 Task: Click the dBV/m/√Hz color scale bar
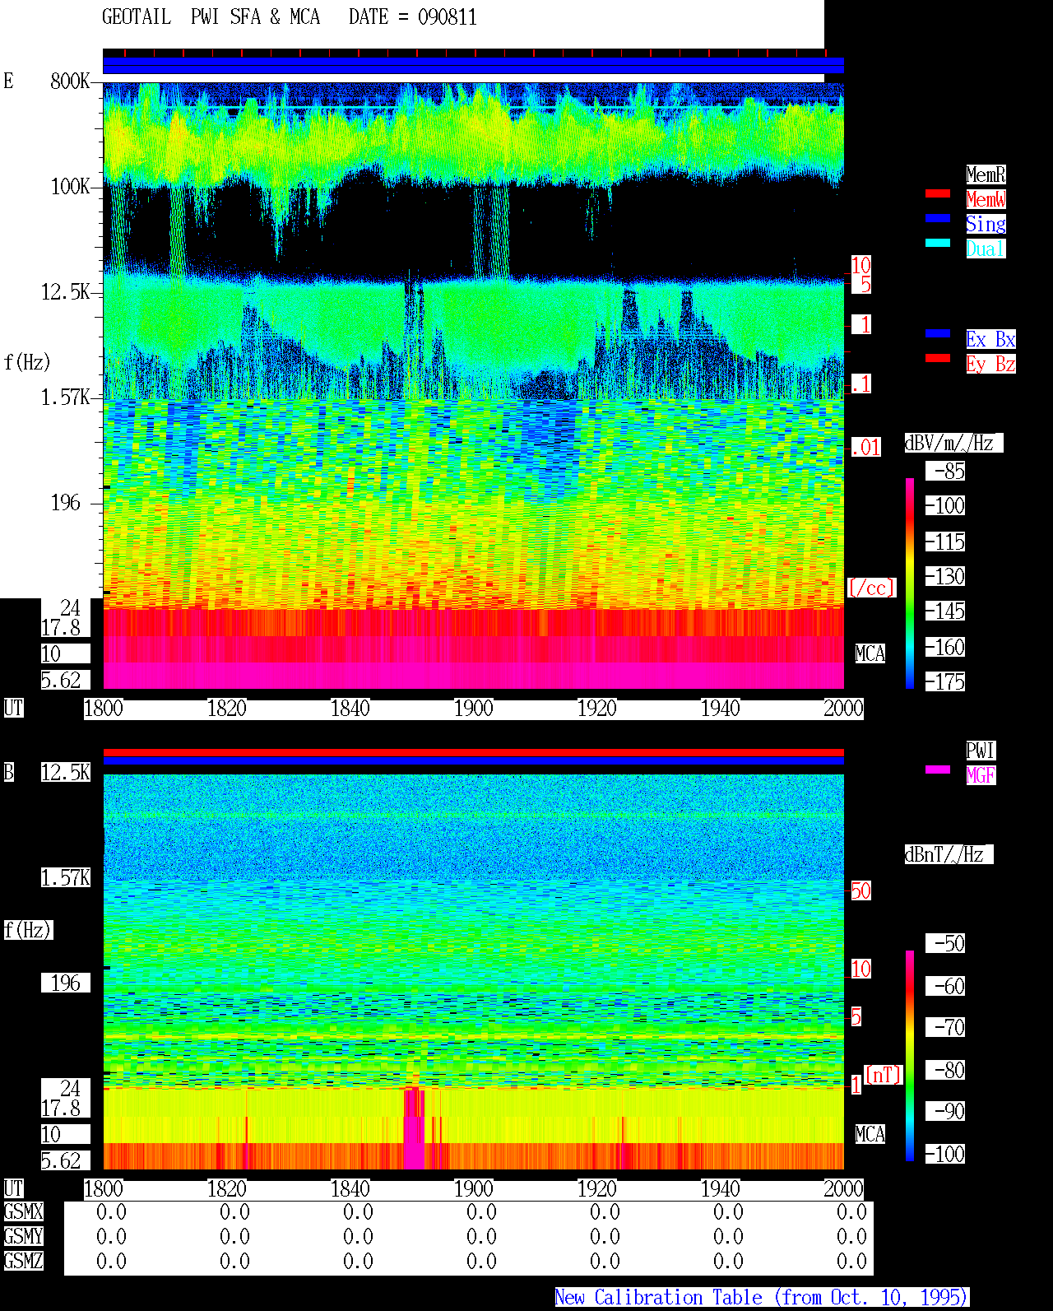pos(910,583)
